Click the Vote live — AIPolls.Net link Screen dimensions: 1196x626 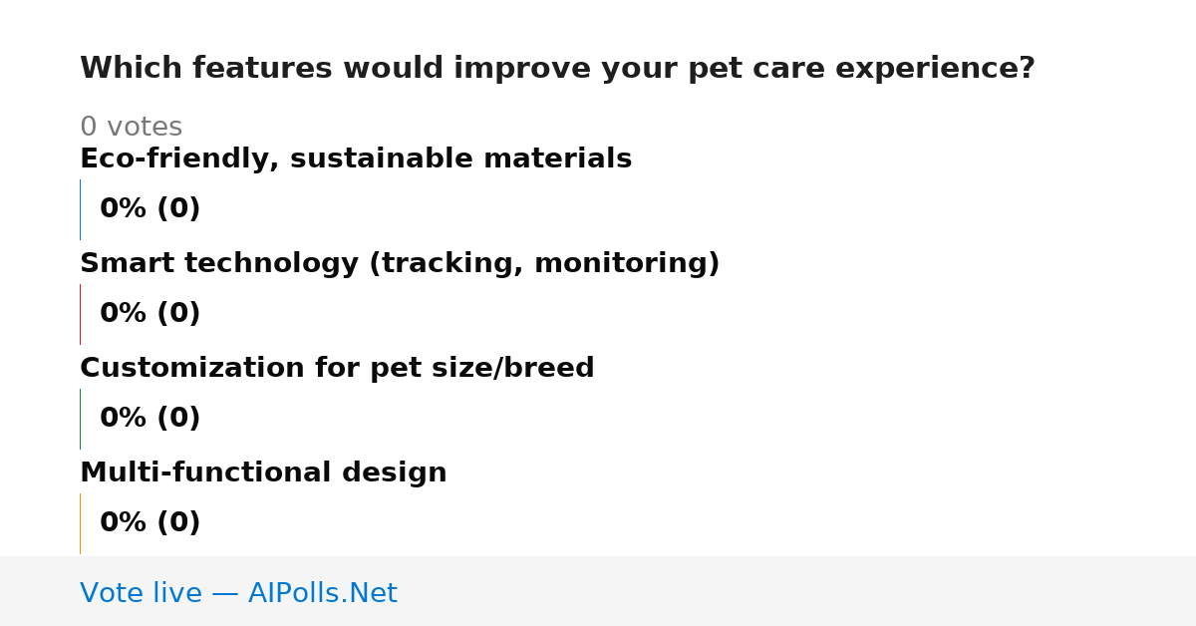(238, 593)
